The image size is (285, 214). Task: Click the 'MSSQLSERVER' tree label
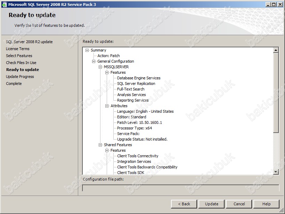(116, 67)
